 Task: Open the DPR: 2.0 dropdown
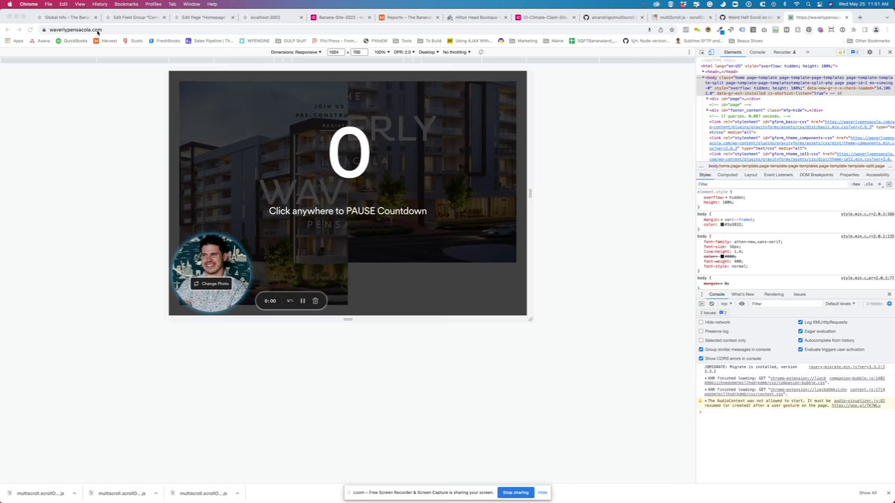point(403,52)
